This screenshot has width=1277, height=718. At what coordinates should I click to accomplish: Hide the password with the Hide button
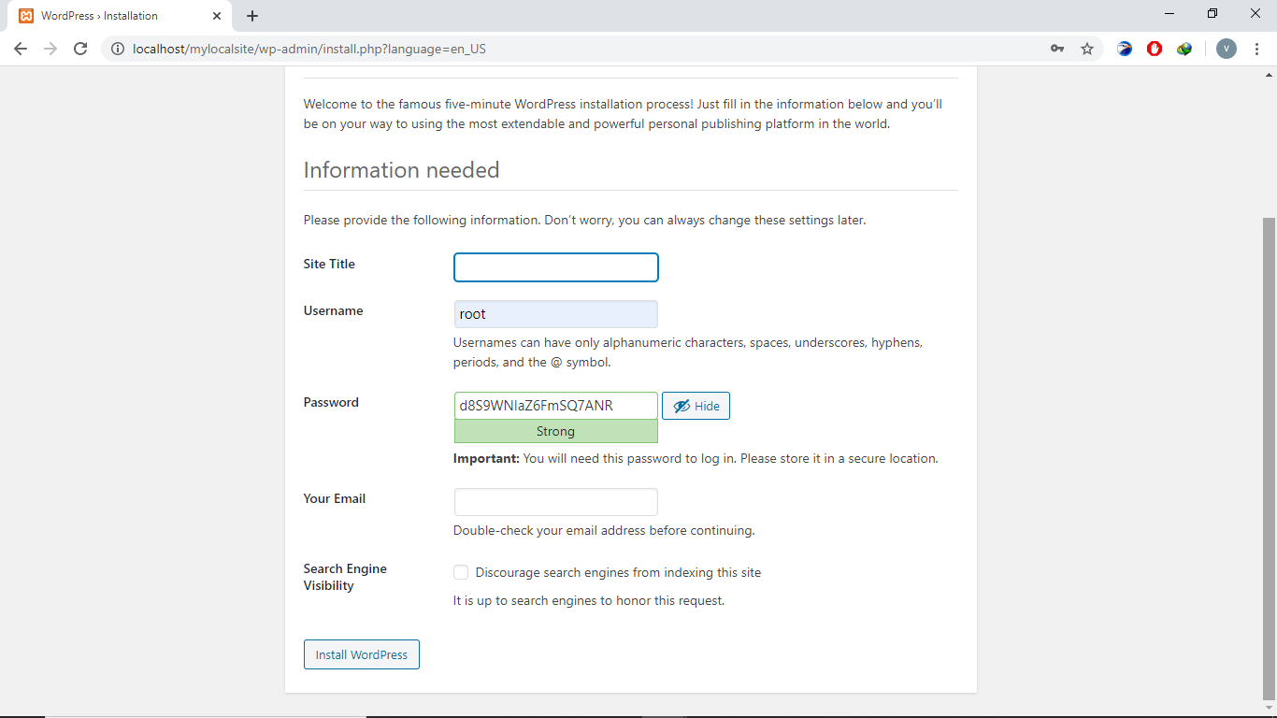[x=696, y=406]
